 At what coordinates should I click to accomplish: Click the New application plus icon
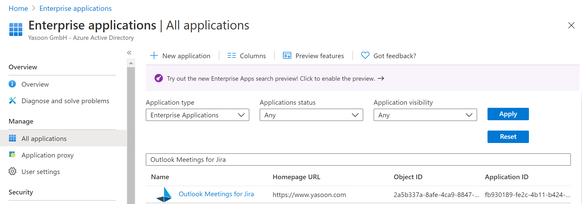tap(154, 56)
